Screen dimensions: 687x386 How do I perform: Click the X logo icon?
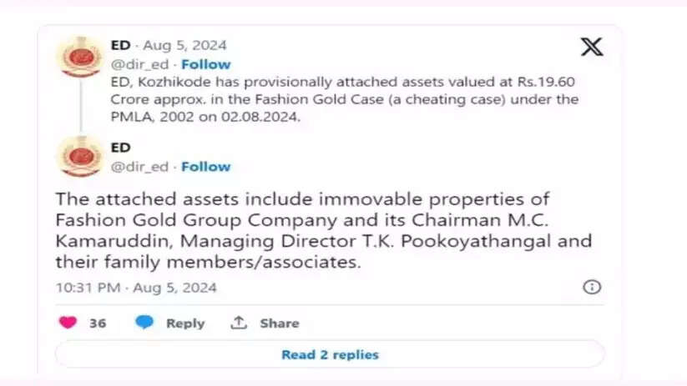pyautogui.click(x=591, y=48)
